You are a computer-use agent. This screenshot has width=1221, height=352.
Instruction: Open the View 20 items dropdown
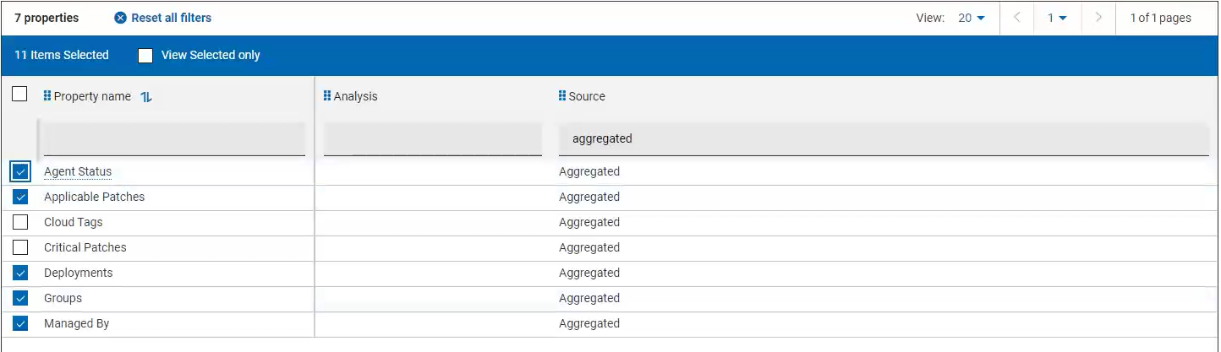click(x=972, y=18)
